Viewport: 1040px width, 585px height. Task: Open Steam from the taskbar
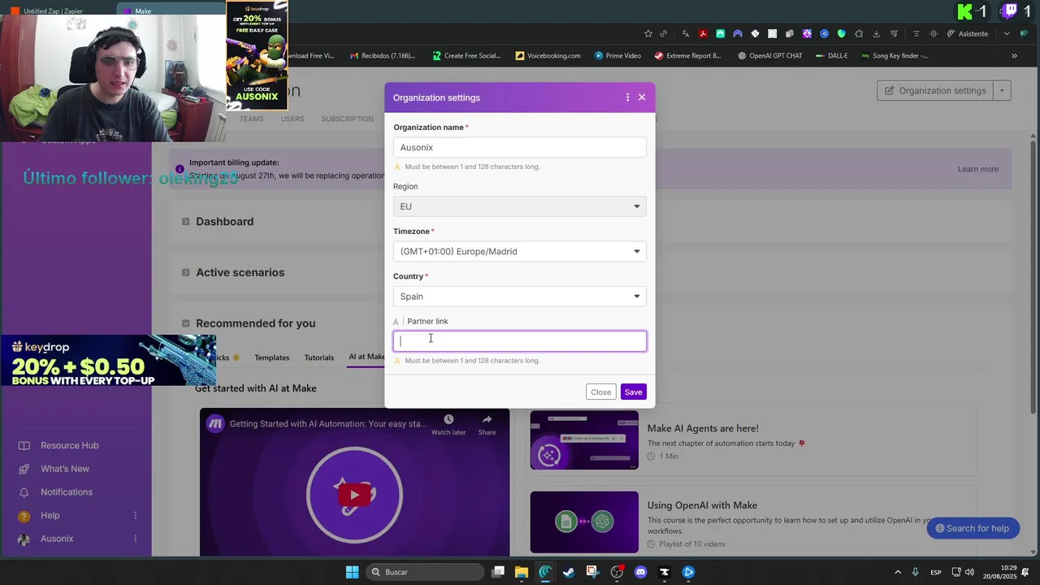569,572
